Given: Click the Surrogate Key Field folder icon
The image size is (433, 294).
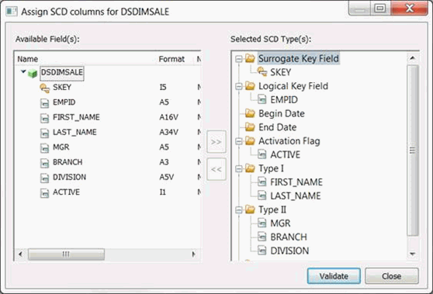Looking at the screenshot, I should click(x=250, y=58).
